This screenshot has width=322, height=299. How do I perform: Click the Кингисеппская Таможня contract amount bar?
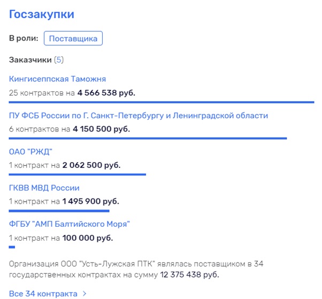(x=161, y=102)
